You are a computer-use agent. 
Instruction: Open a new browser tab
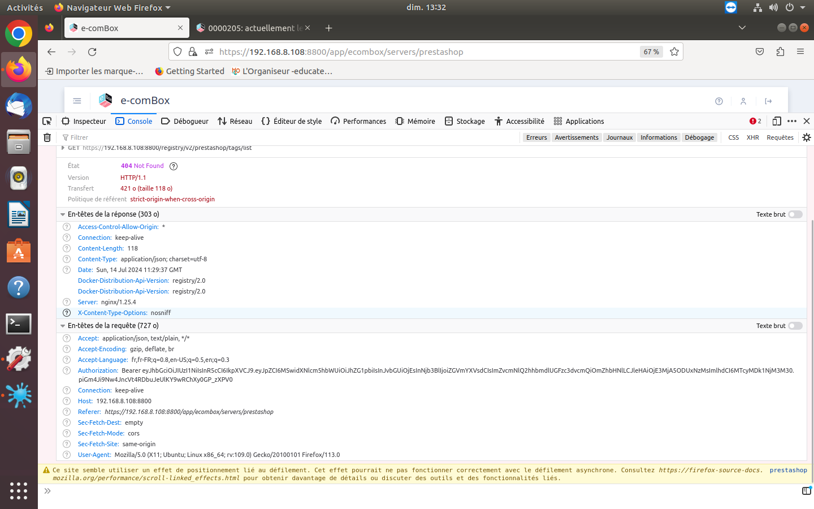click(328, 28)
